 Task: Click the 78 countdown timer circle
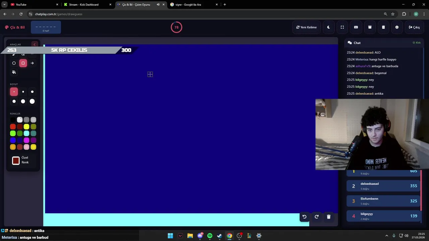tap(176, 27)
